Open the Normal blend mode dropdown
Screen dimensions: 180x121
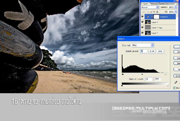point(150,7)
